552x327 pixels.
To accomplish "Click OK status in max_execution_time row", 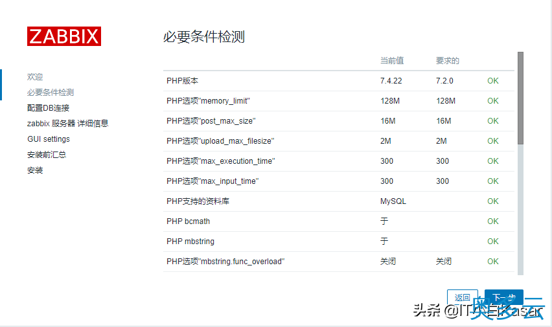I will pyautogui.click(x=493, y=161).
